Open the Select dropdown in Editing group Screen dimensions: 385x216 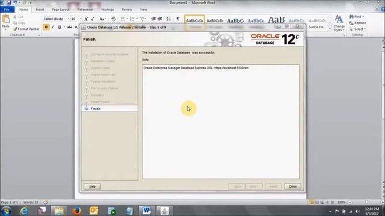coord(357,29)
